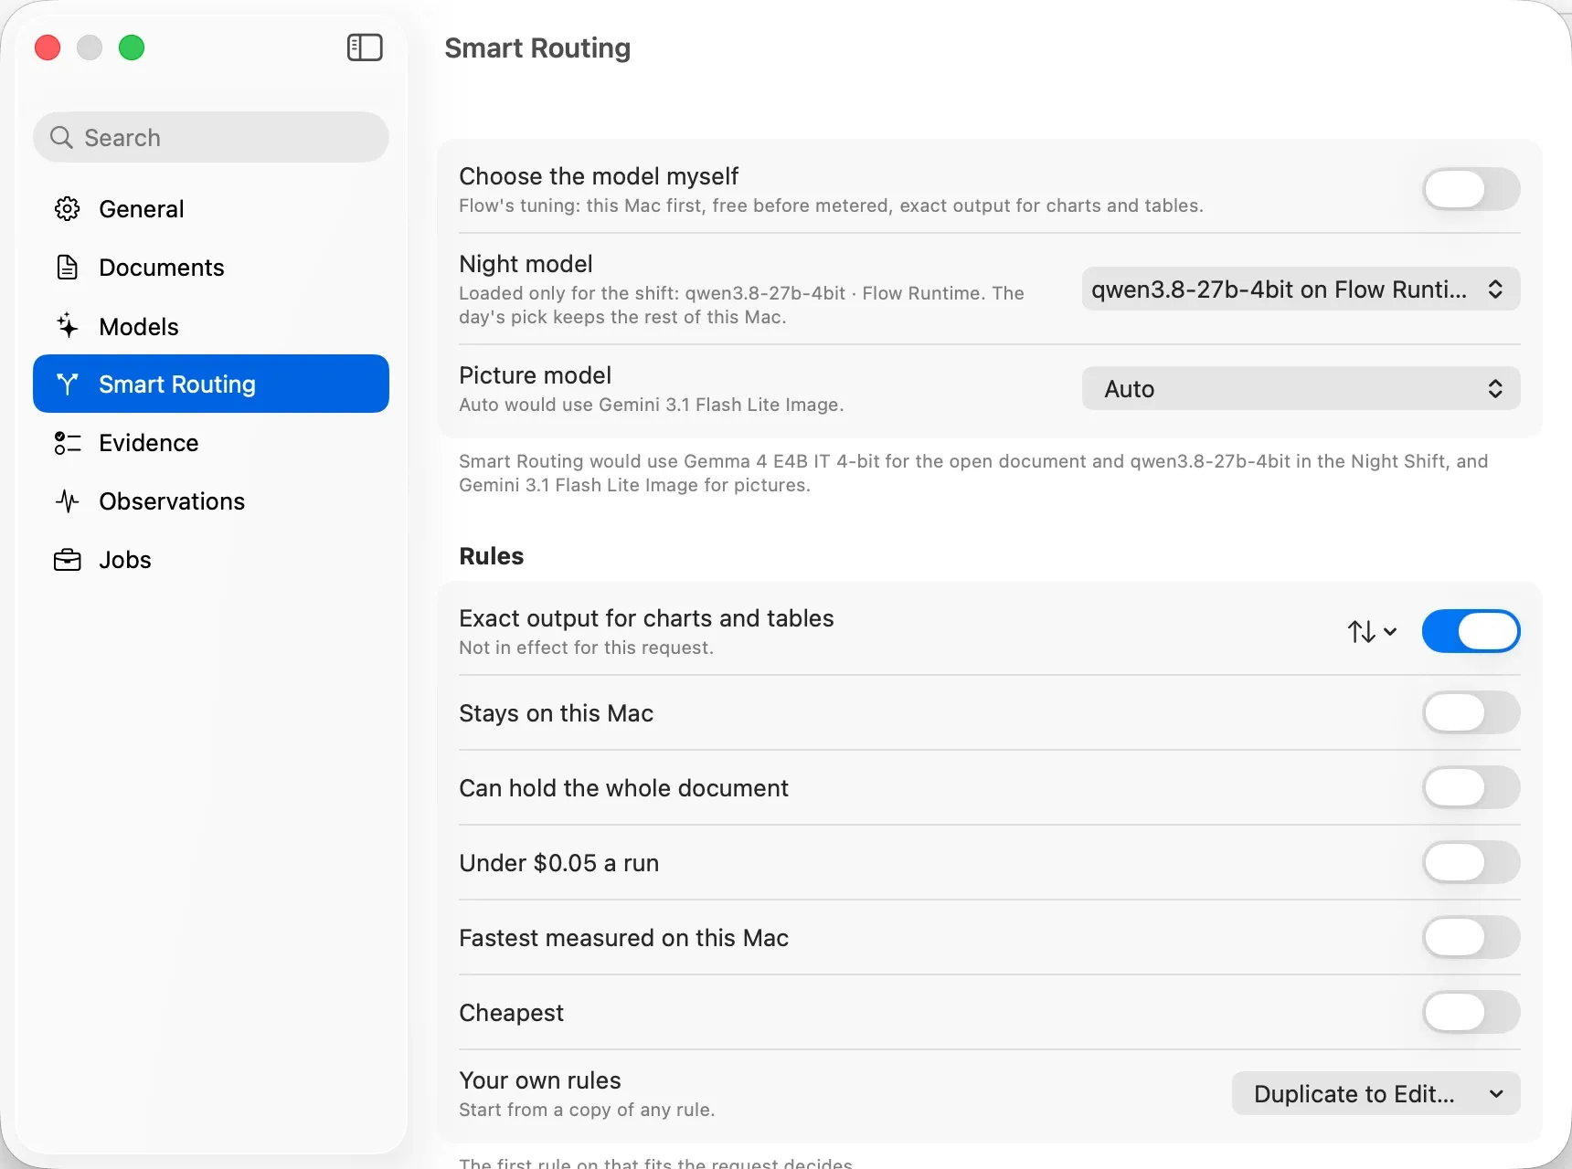The image size is (1572, 1169).
Task: Click the Smart Routing fork icon
Action: pyautogui.click(x=67, y=384)
